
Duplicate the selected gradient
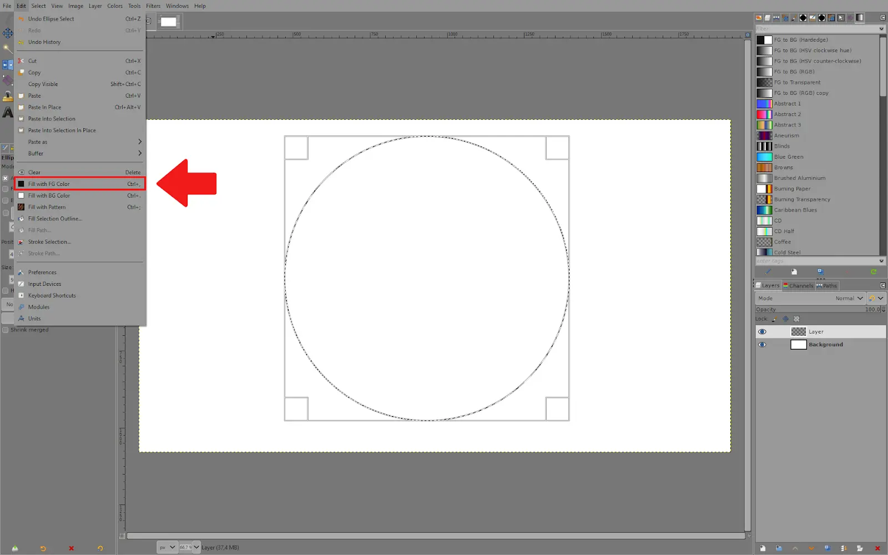point(821,271)
